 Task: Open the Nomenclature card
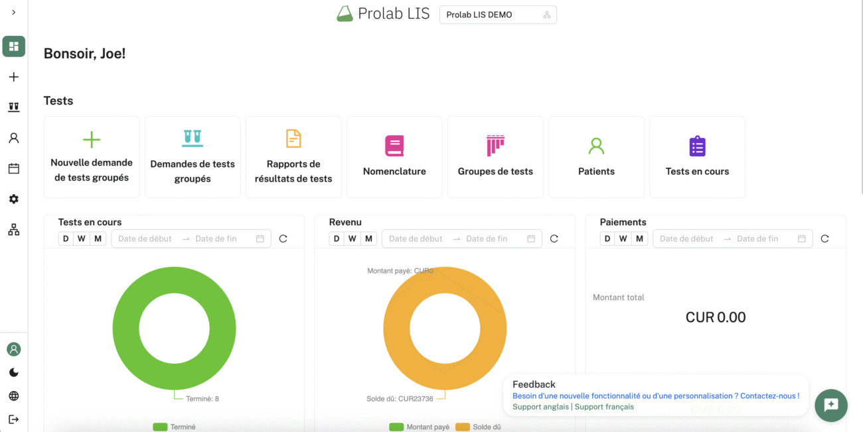[394, 157]
